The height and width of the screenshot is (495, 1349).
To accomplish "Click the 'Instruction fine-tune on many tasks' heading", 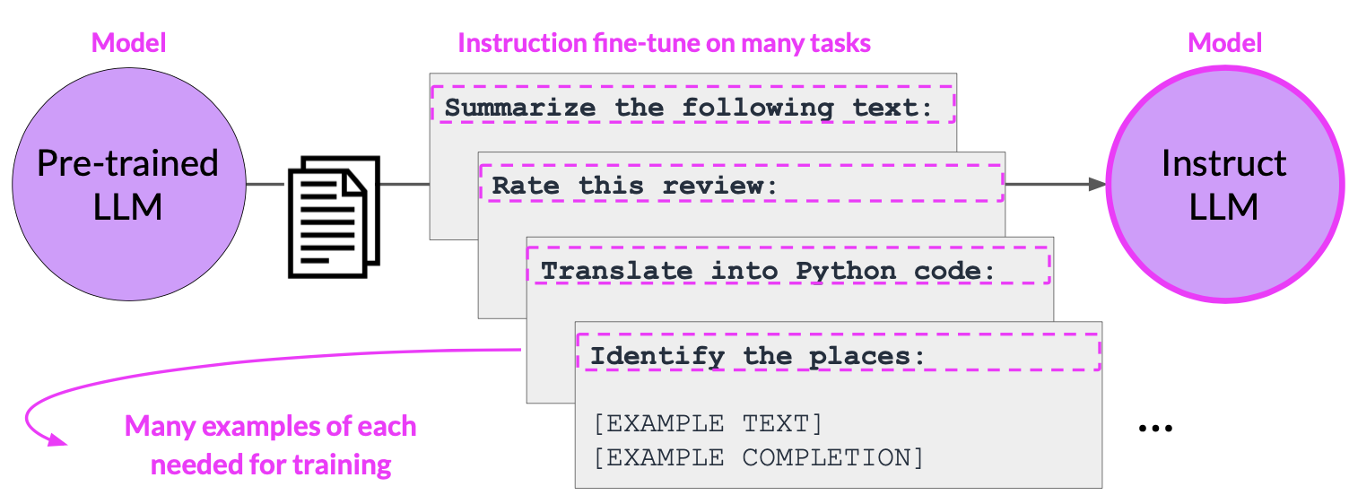I will (664, 43).
